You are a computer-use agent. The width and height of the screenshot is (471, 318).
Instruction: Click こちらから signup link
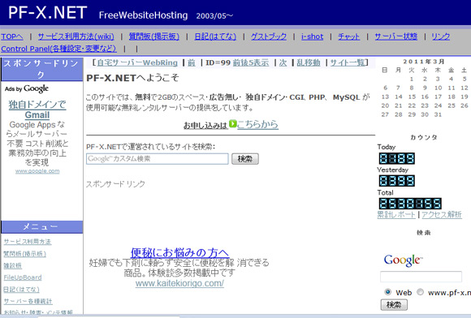257,124
